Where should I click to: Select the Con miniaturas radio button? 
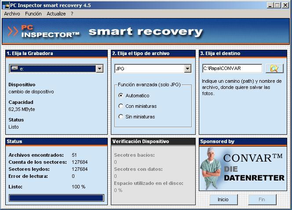click(x=120, y=106)
